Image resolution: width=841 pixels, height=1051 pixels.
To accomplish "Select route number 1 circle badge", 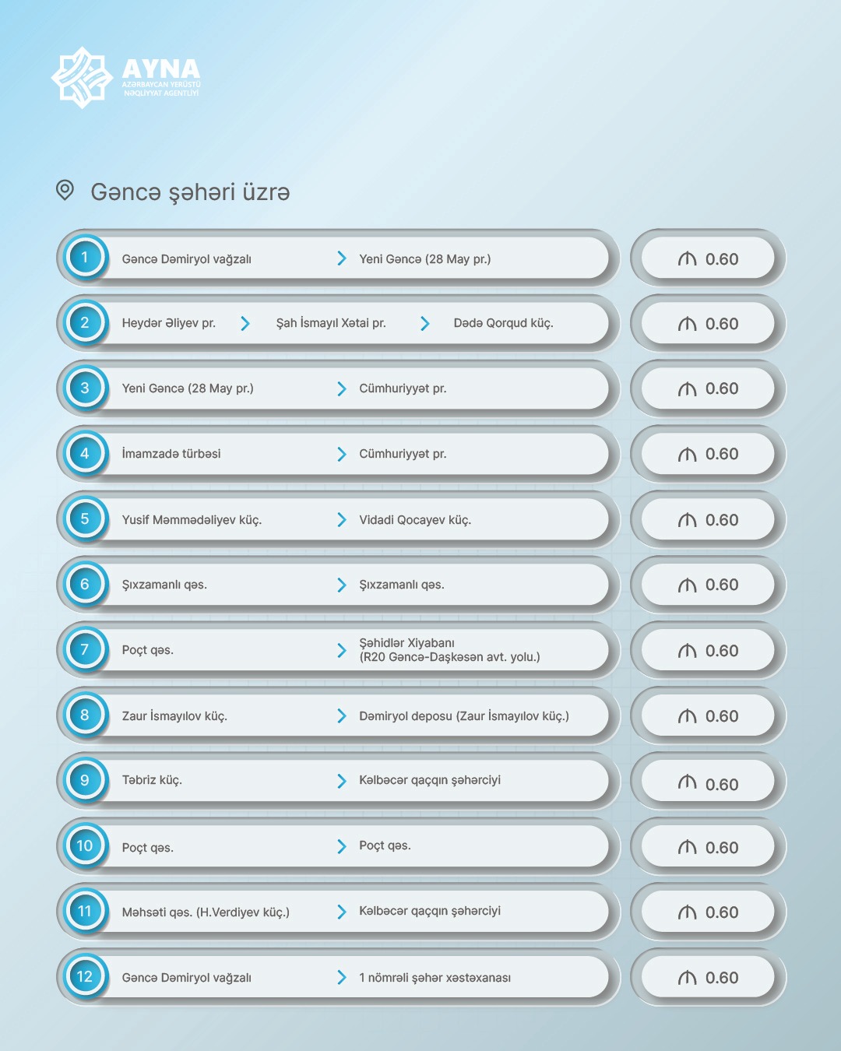I will (85, 258).
